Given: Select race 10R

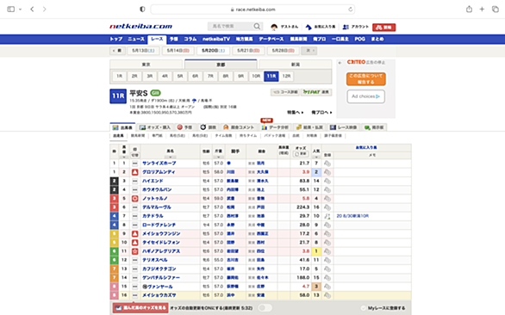Looking at the screenshot, I should 256,77.
